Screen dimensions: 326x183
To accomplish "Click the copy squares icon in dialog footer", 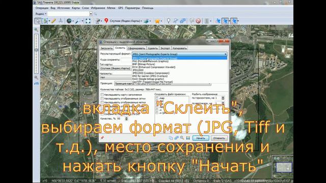I will coord(171,138).
